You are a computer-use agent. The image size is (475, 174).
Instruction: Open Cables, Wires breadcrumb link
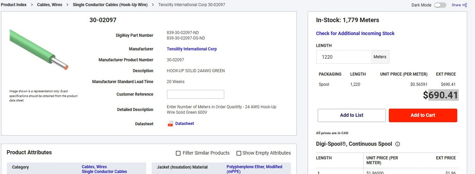coord(49,5)
